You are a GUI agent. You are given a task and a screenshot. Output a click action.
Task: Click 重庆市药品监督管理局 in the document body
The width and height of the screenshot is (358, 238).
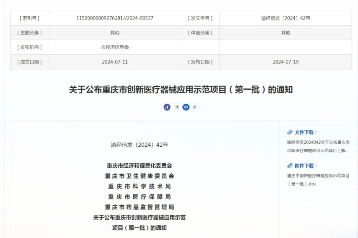pos(139,207)
